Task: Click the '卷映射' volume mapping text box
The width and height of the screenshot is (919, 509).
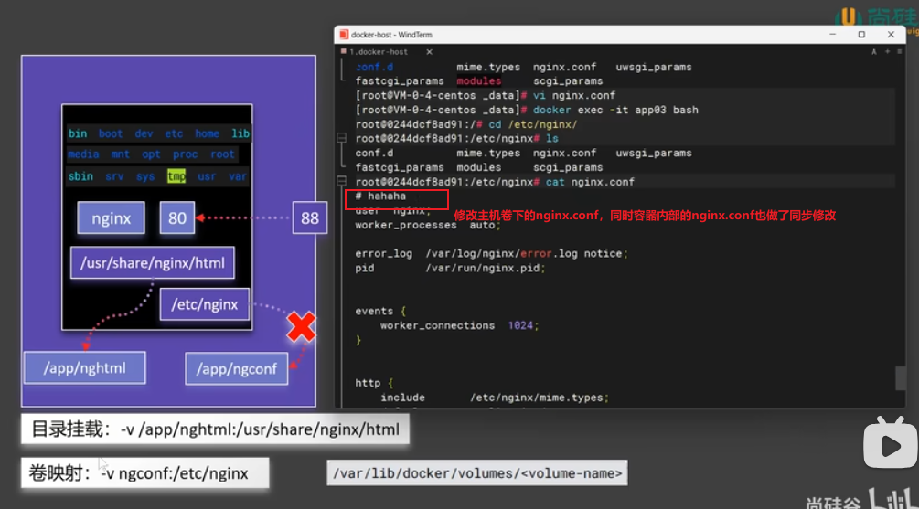Action: coord(145,472)
